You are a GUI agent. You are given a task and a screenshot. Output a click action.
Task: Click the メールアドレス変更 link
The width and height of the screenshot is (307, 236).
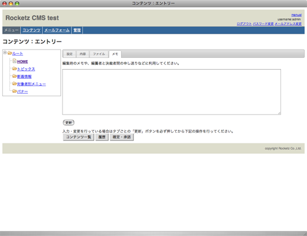tap(288, 24)
